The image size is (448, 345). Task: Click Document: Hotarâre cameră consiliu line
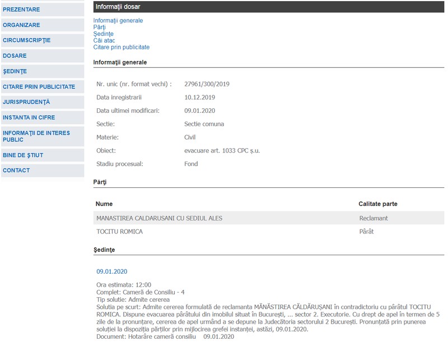coord(165,337)
